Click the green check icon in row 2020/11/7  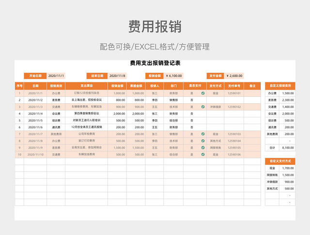(x=203, y=134)
